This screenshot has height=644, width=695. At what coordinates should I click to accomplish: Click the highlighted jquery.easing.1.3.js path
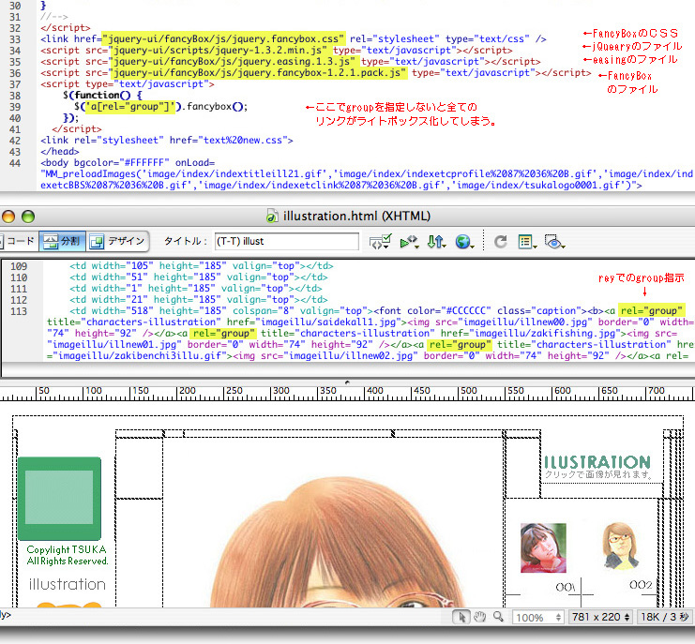pos(233,61)
